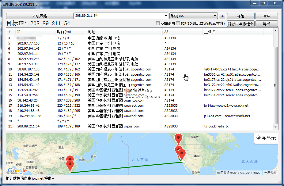Sort by the 时间(ms) column header
Image resolution: width=284 pixels, height=186 pixels.
(x=64, y=32)
